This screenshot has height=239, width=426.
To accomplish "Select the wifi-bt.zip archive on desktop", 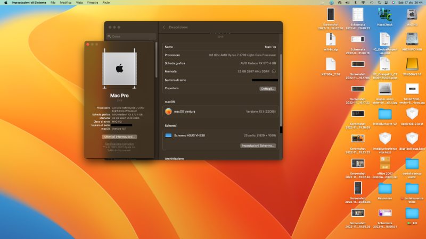I will click(x=331, y=39).
